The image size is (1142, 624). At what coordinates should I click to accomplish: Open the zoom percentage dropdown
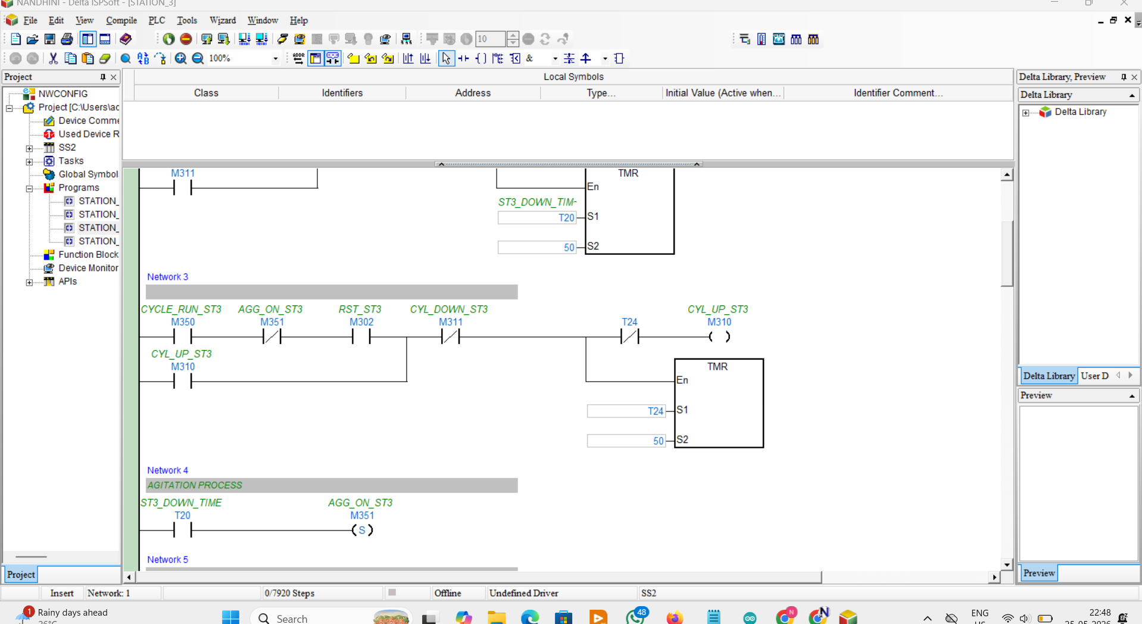[x=275, y=58]
